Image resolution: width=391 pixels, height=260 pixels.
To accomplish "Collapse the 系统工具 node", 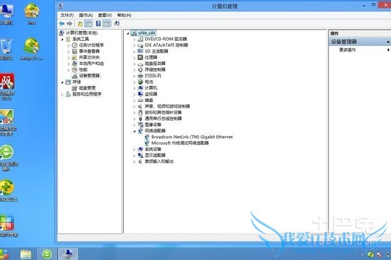I will click(62, 39).
